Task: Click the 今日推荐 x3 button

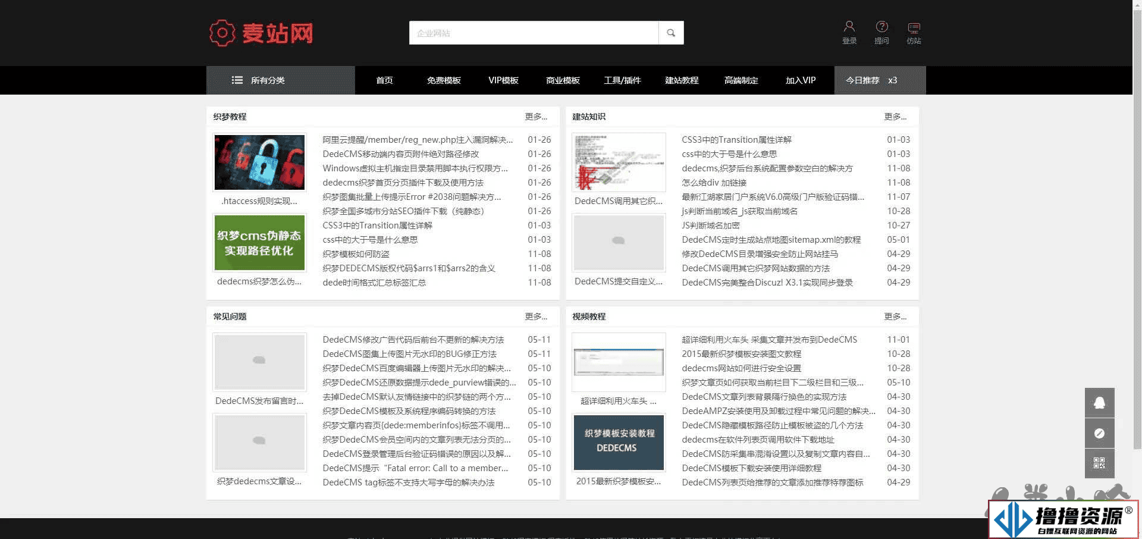Action: 880,80
